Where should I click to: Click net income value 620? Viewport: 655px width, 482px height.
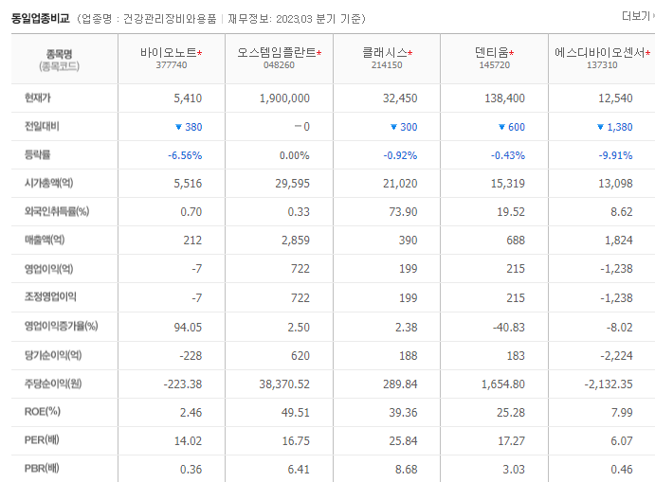(x=300, y=355)
